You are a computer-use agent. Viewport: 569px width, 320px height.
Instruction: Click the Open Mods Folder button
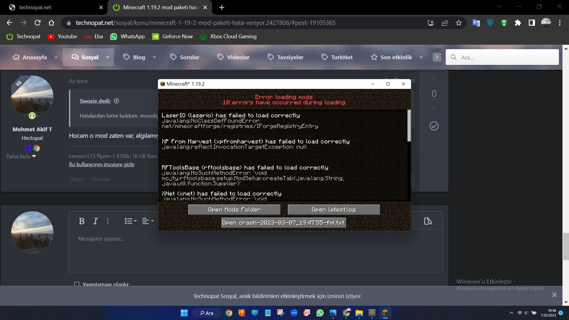pos(234,209)
